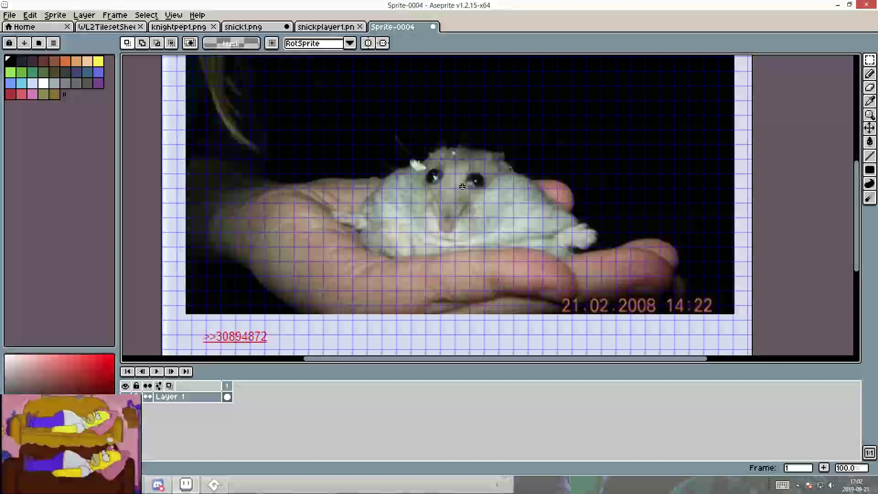Screen dimensions: 878x494
Task: Go to last frame
Action: point(186,371)
